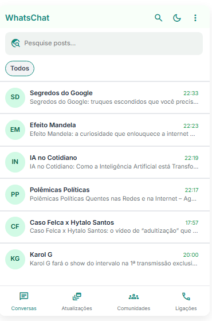Click the SD avatar for Segredos do Google
Screen dimensions: 212x321
15,97
